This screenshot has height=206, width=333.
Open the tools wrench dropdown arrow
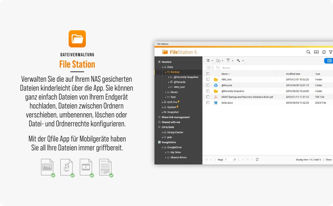pyautogui.click(x=243, y=61)
